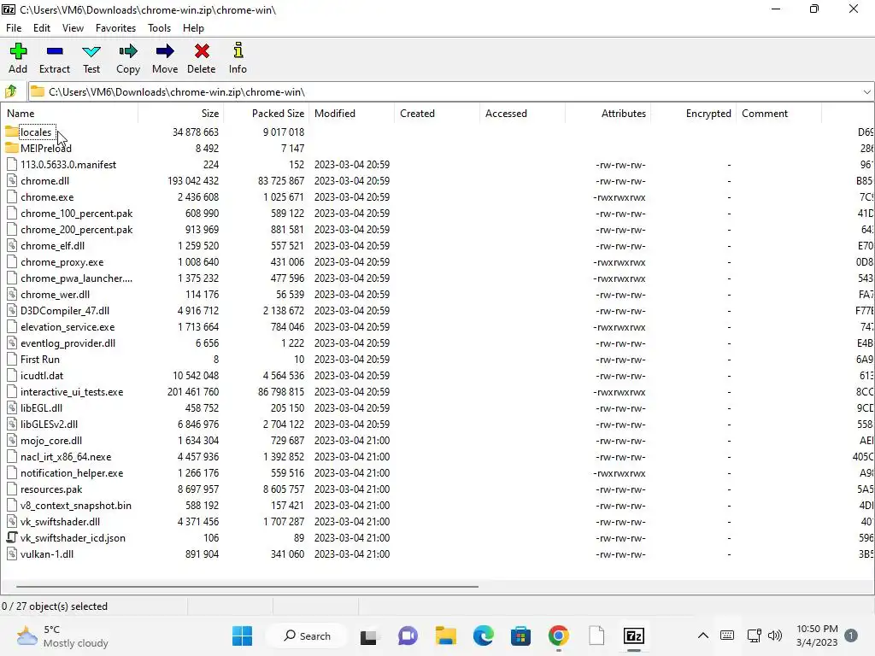Open the volume control in system tray

point(775,635)
